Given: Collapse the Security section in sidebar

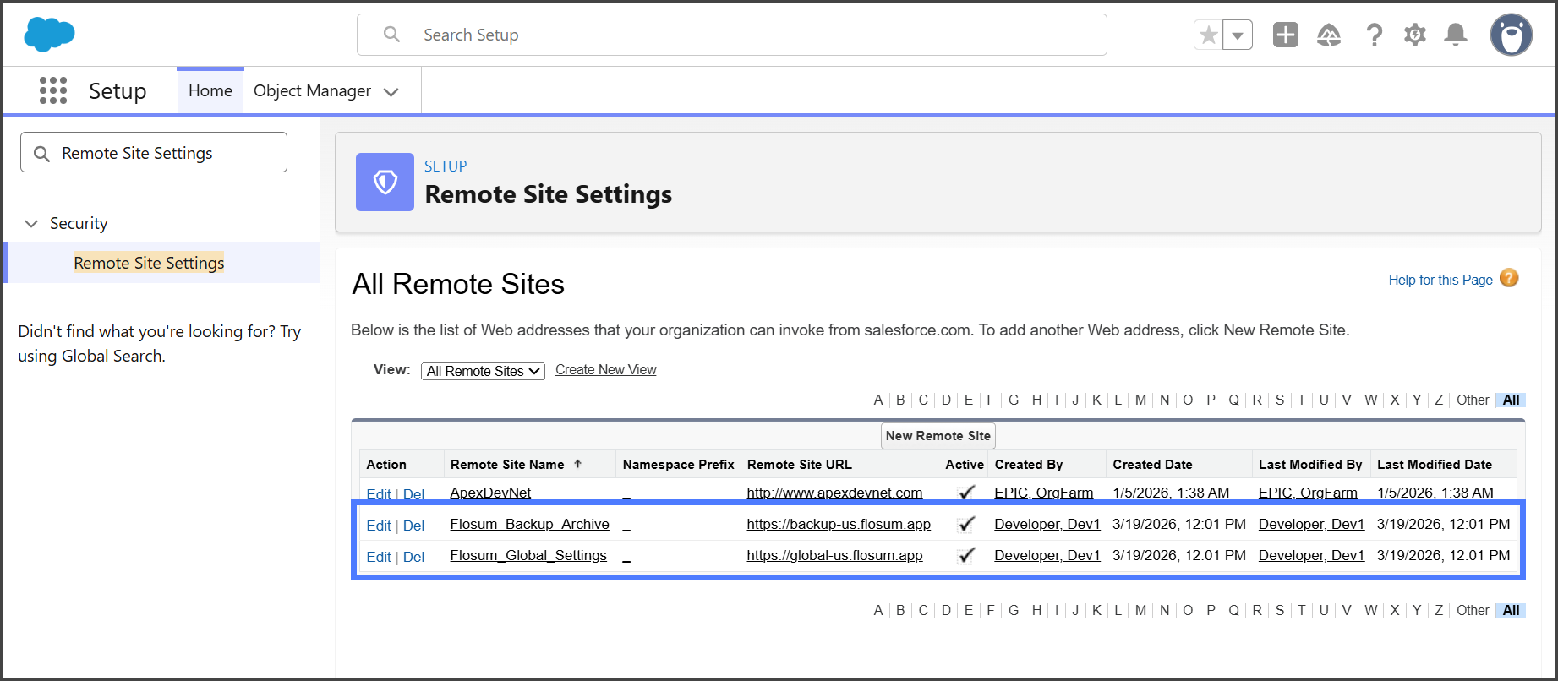Looking at the screenshot, I should click(x=31, y=223).
